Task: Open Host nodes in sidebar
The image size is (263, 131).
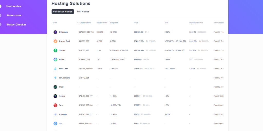Action: [14, 6]
